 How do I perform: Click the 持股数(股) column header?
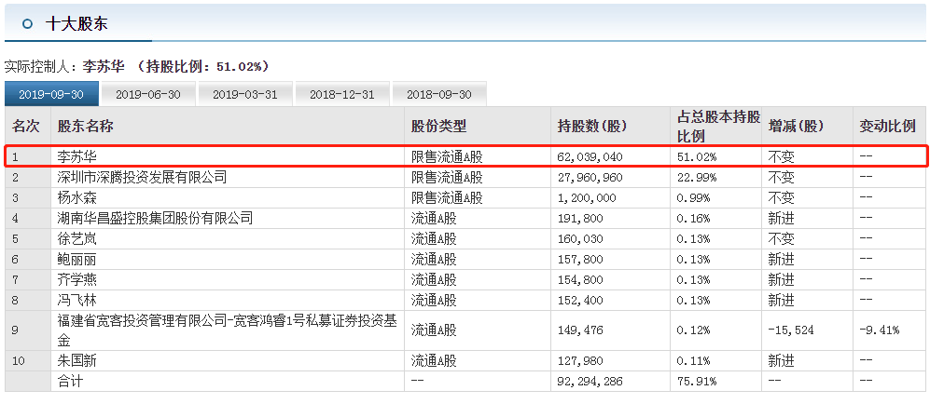(592, 126)
